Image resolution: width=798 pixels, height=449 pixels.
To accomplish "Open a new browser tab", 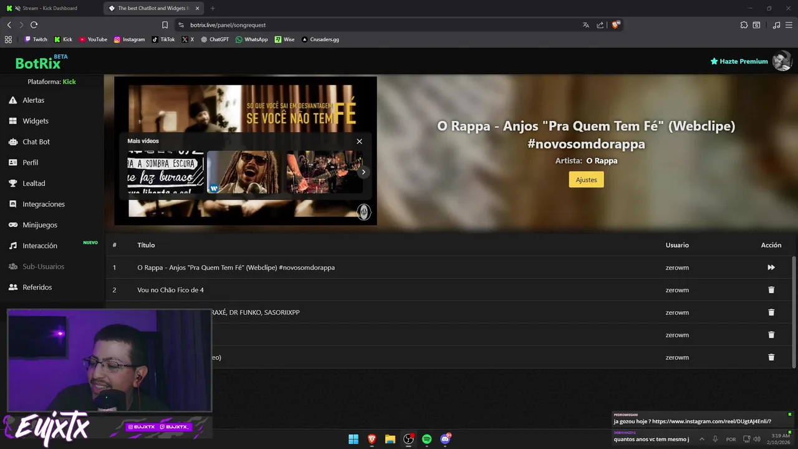I will pos(213,8).
